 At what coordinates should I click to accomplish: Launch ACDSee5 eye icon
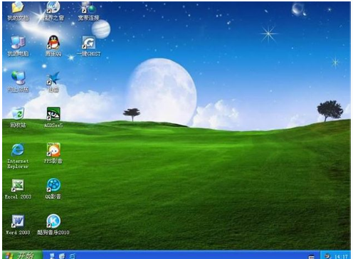53,114
